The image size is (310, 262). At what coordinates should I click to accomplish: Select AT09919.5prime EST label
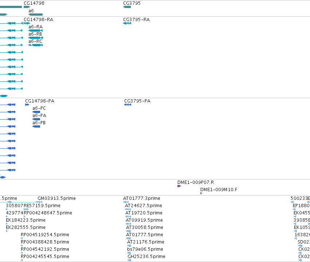[144, 220]
